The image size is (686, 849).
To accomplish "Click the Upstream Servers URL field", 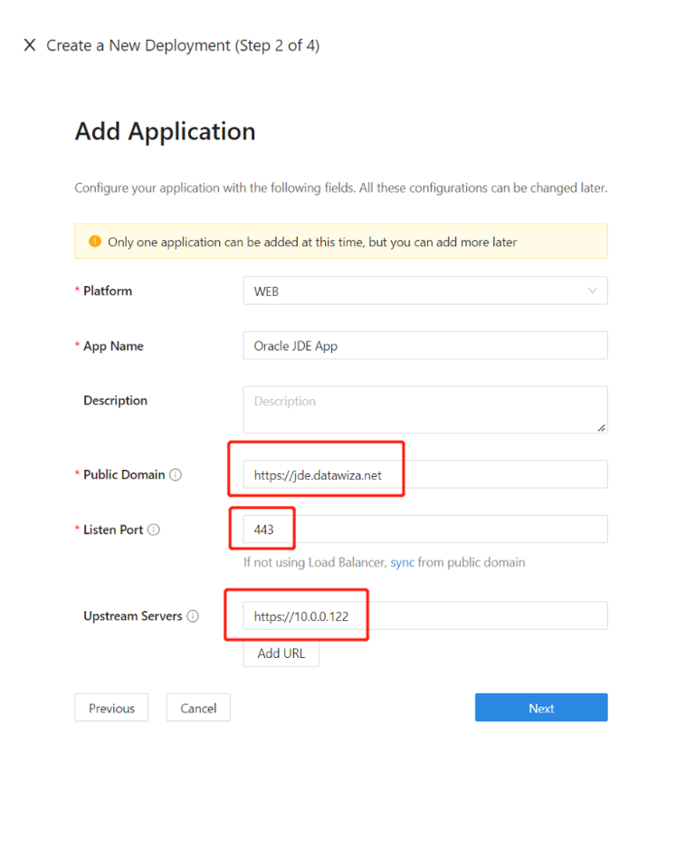I will click(x=425, y=615).
